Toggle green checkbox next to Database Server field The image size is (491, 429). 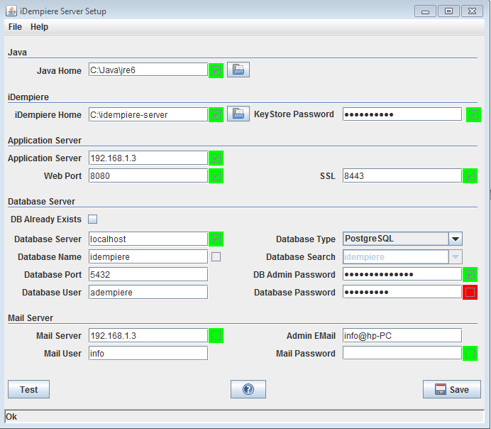point(216,239)
